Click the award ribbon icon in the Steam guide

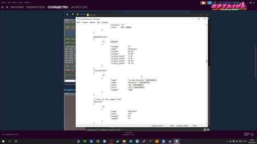click(78, 14)
